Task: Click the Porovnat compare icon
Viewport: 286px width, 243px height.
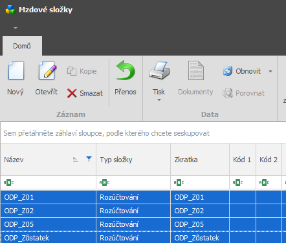Action: tap(228, 93)
